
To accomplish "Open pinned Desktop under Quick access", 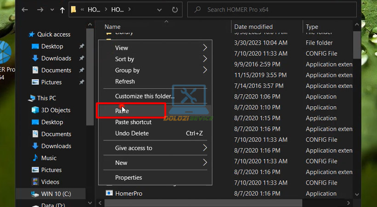I will point(52,46).
